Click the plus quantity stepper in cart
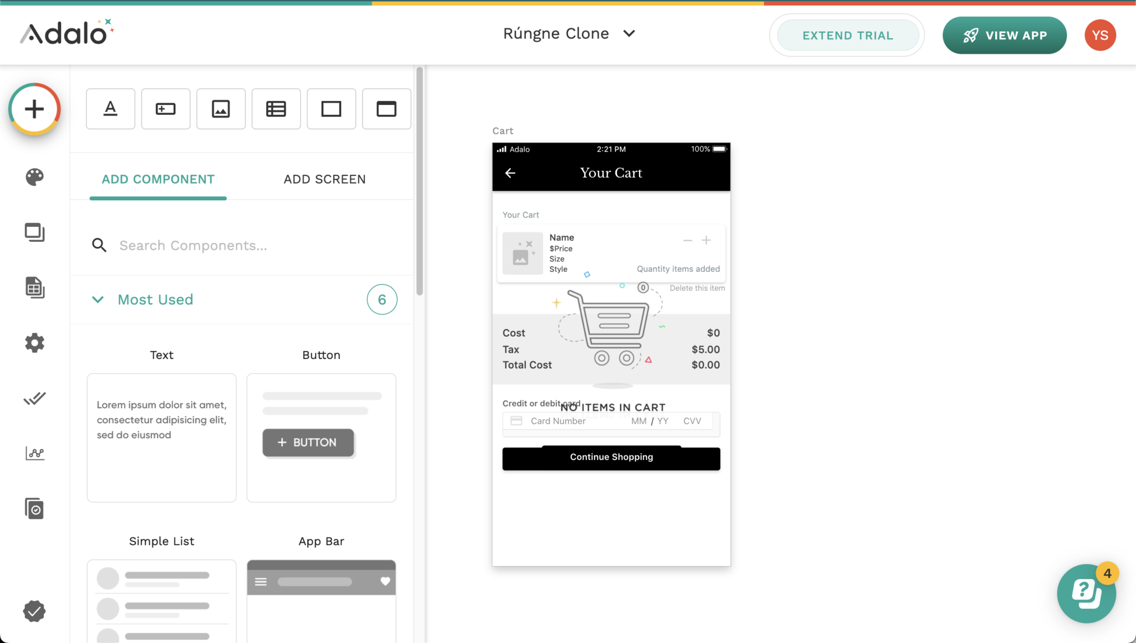Image resolution: width=1136 pixels, height=643 pixels. coord(706,240)
